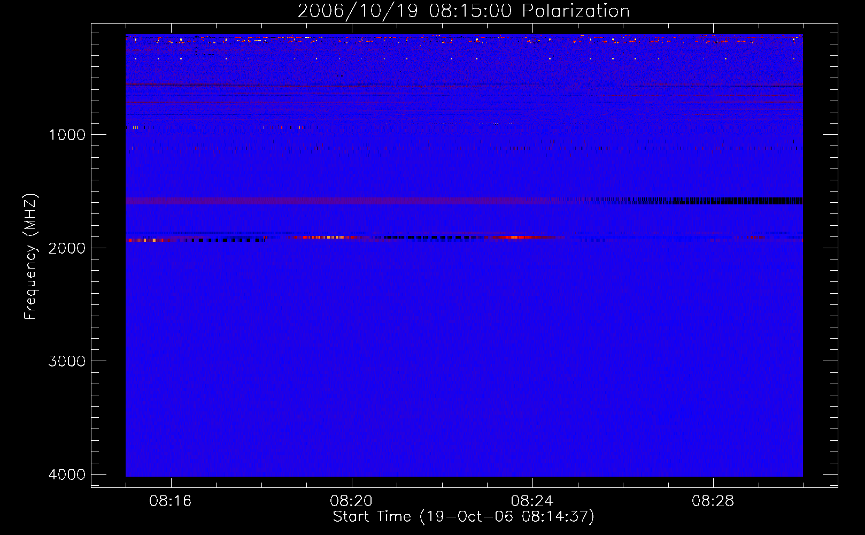Click the 4000 frequency tick label
The height and width of the screenshot is (535, 865).
pos(67,475)
